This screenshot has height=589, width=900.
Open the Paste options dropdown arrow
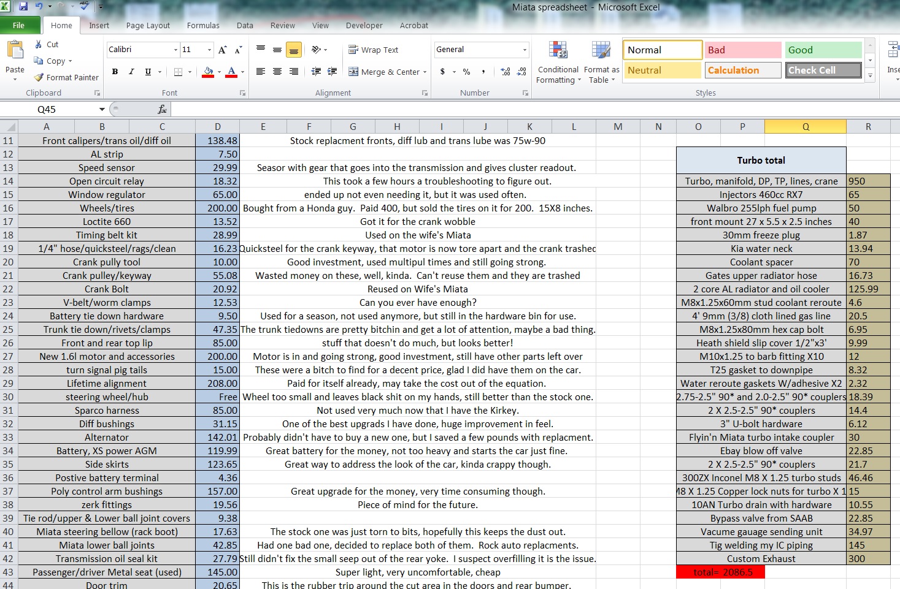15,80
